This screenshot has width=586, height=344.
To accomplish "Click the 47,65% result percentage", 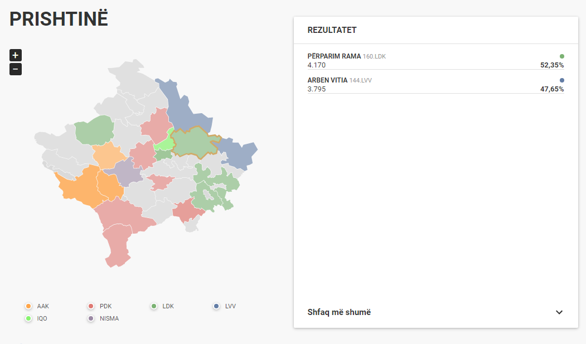I will click(552, 89).
